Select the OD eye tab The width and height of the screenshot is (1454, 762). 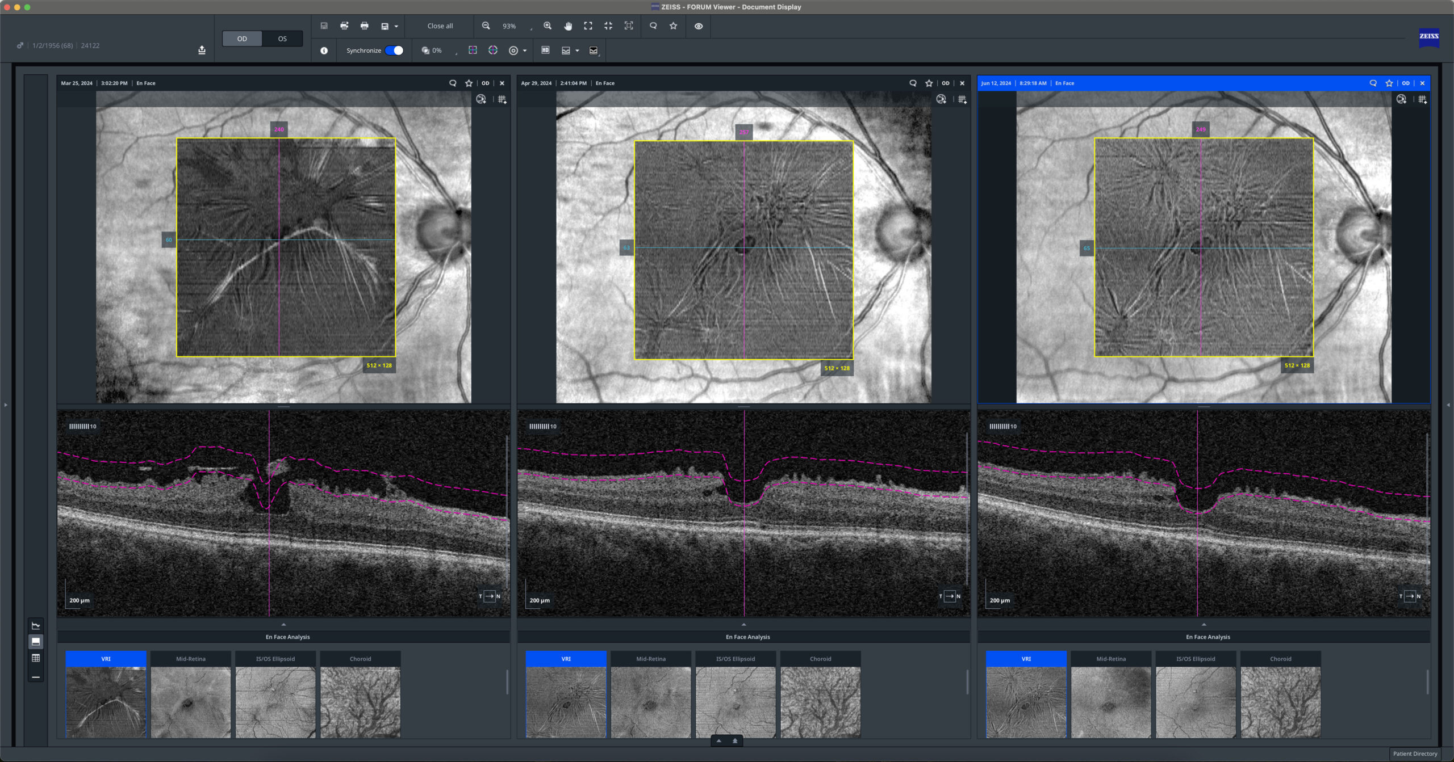242,39
